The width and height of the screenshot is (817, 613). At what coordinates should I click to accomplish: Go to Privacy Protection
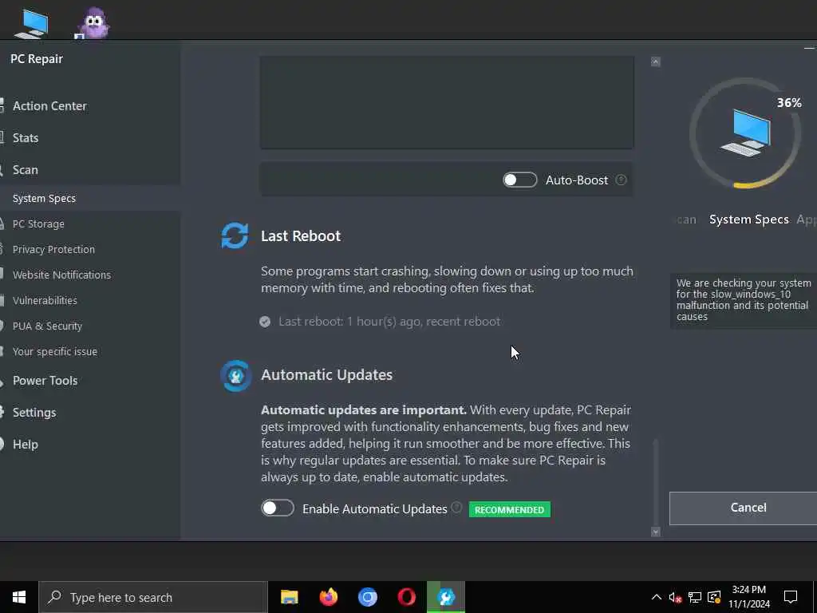pos(53,249)
